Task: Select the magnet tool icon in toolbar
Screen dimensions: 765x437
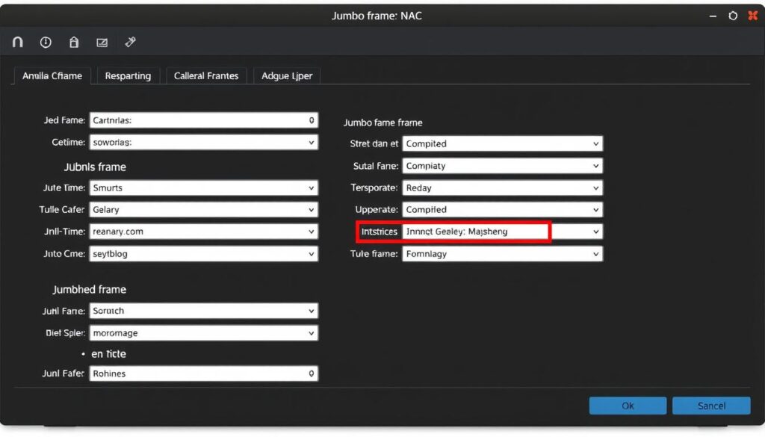Action: pyautogui.click(x=17, y=42)
